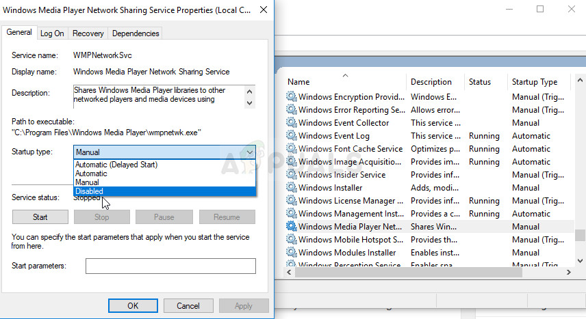Image resolution: width=586 pixels, height=319 pixels.
Task: Select Windows Media Player Network service gear icon
Action: [292, 227]
